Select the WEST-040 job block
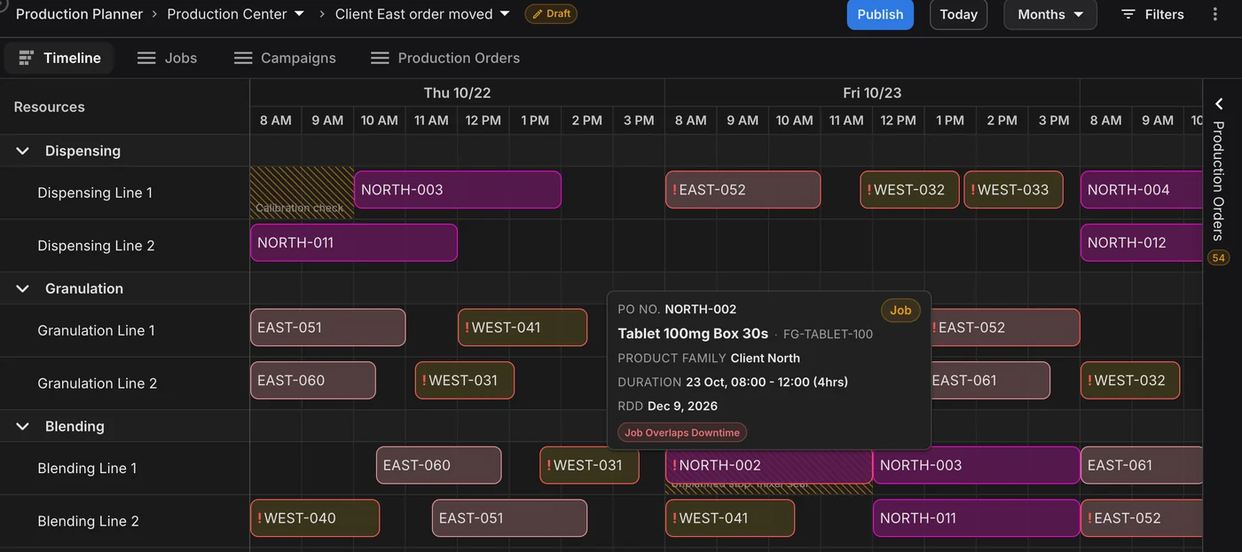Viewport: 1242px width, 552px height. coord(315,518)
